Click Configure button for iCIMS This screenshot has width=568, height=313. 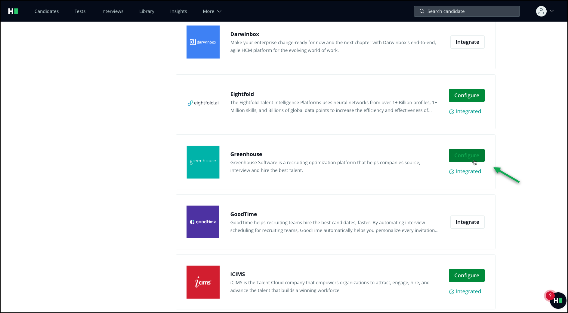(467, 275)
